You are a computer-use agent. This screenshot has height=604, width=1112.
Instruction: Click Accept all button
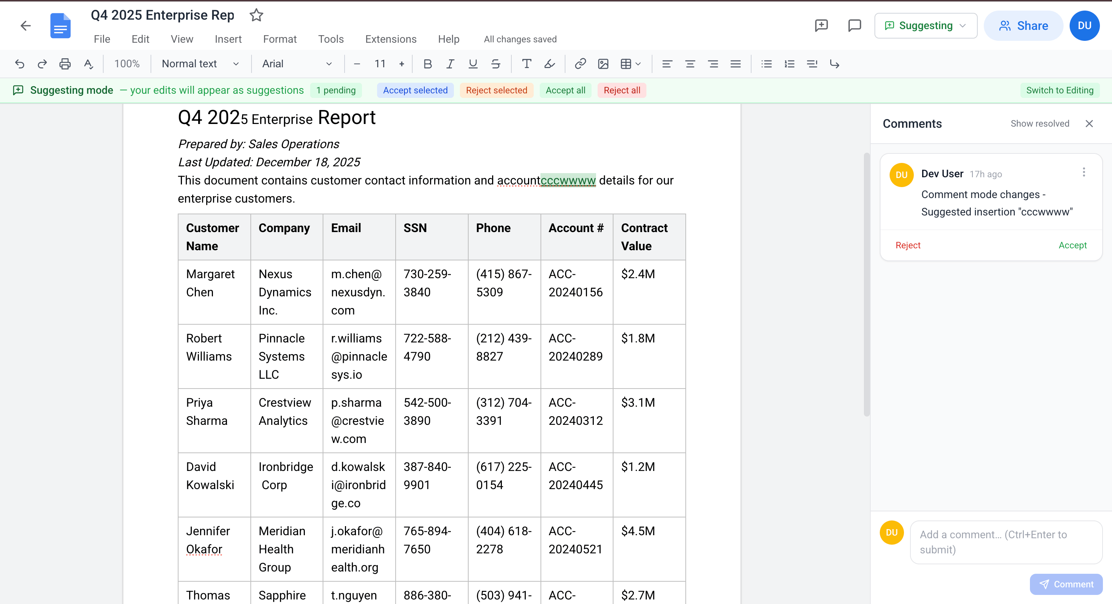coord(565,90)
